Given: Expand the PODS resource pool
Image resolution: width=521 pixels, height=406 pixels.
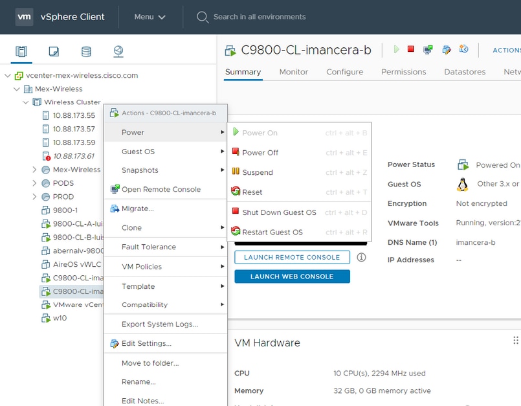Looking at the screenshot, I should (34, 183).
